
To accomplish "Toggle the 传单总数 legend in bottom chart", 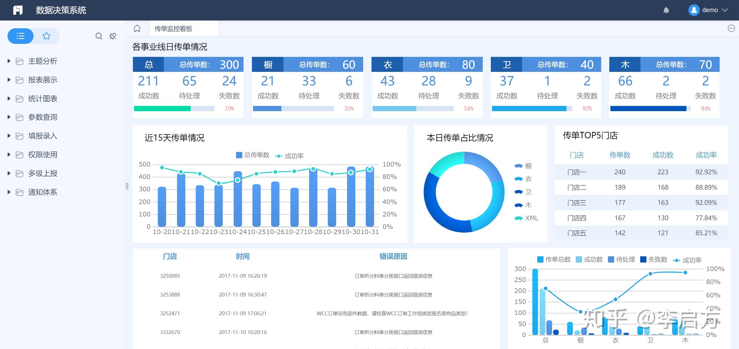I will [x=554, y=260].
